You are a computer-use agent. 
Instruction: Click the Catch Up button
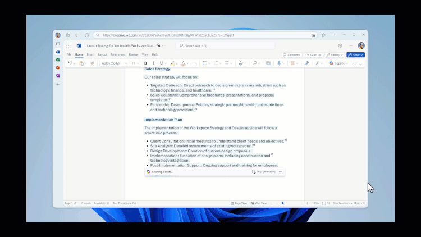313,55
